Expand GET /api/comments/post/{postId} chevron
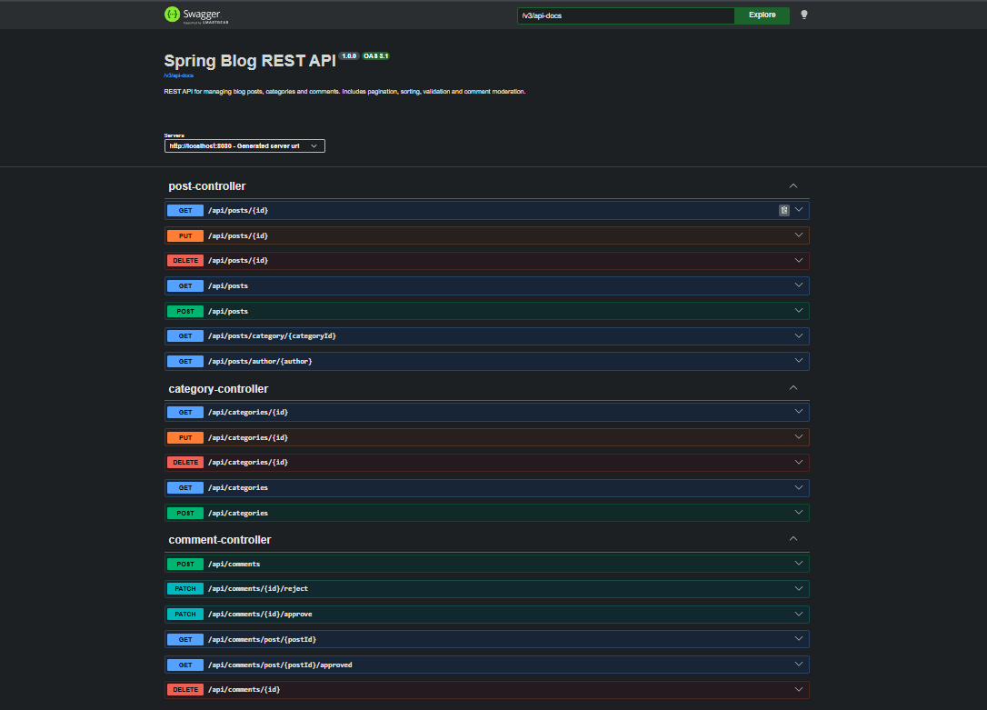The image size is (987, 710). click(799, 639)
